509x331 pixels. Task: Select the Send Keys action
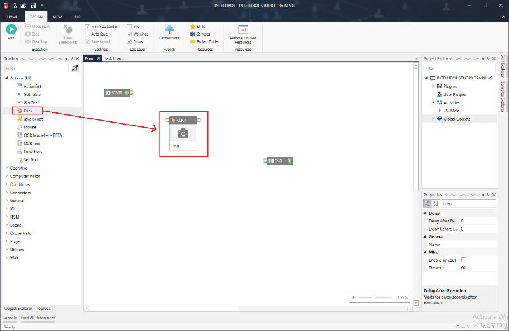coord(32,152)
